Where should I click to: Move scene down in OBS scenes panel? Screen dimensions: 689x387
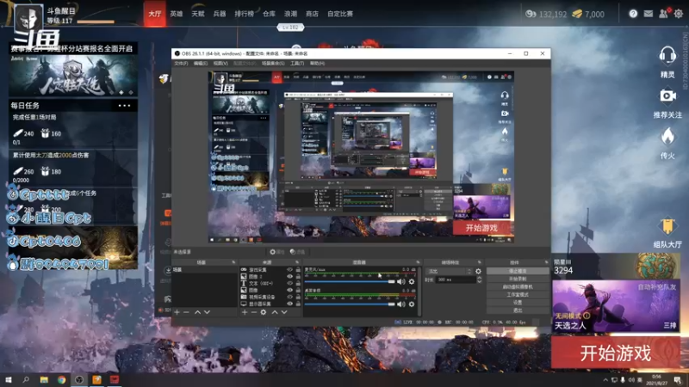click(x=207, y=312)
